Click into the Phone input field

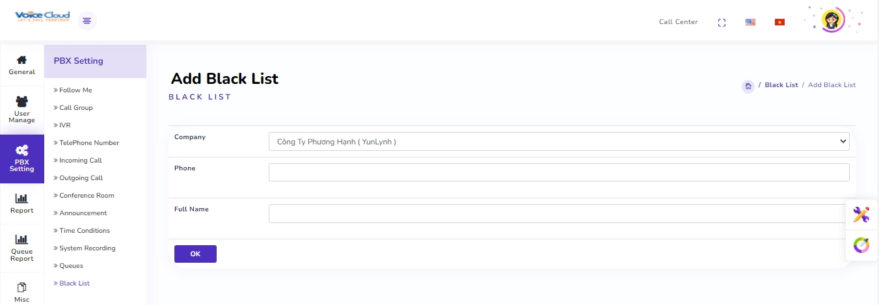click(559, 172)
